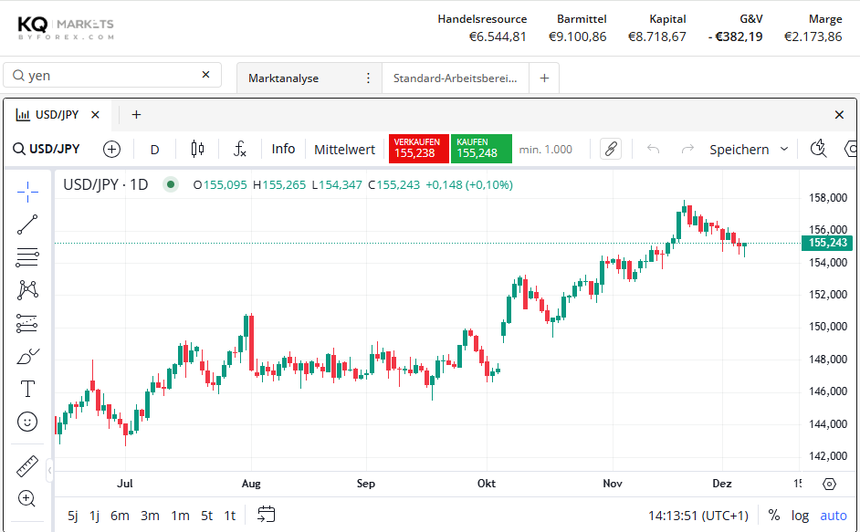This screenshot has height=532, width=860.
Task: Open the emoji sticker tool
Action: (x=27, y=422)
